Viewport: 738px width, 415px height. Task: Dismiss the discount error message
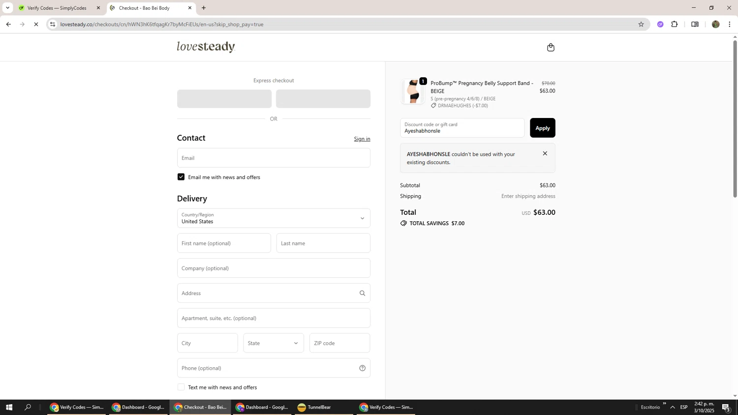tap(545, 153)
